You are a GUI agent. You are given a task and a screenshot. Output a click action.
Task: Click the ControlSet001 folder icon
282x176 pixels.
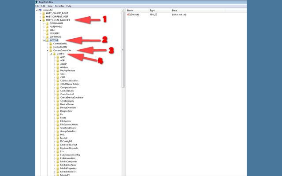click(51, 44)
